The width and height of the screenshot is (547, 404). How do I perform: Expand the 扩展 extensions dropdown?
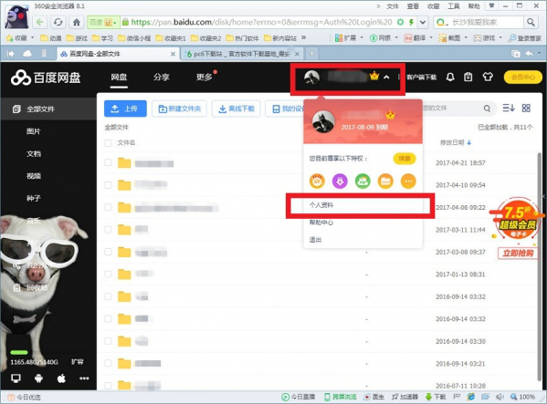click(362, 37)
